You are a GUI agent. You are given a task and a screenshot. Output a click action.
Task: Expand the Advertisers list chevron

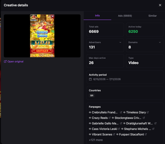pyautogui.click(x=120, y=42)
